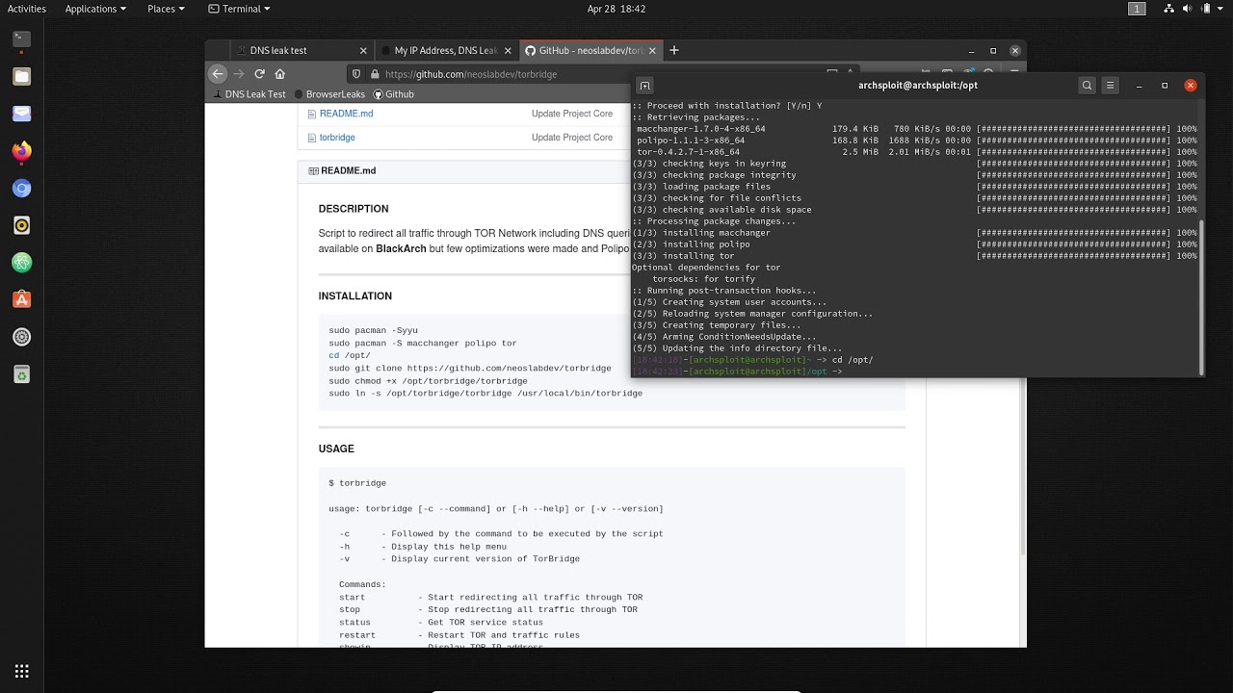Viewport: 1233px width, 693px height.
Task: Open the Github bookmark
Action: (393, 94)
